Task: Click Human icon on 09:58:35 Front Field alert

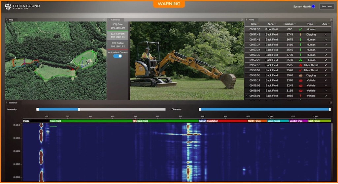Action: [300, 29]
